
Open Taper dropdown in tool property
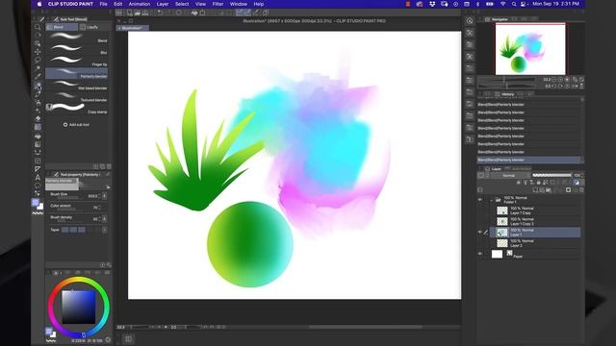105,230
